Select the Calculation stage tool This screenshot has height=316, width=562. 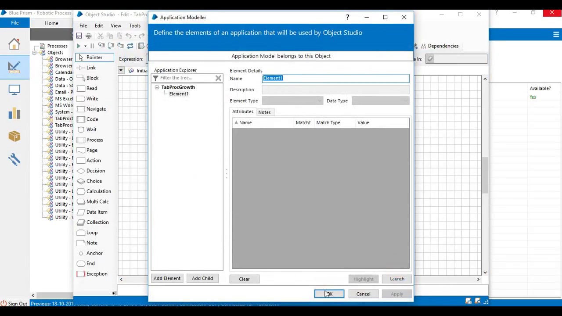pyautogui.click(x=99, y=191)
